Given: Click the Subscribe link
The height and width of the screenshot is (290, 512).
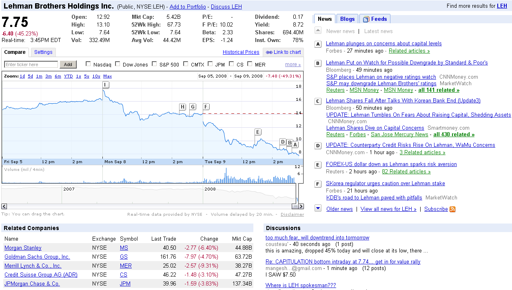Looking at the screenshot, I should click(436, 209).
